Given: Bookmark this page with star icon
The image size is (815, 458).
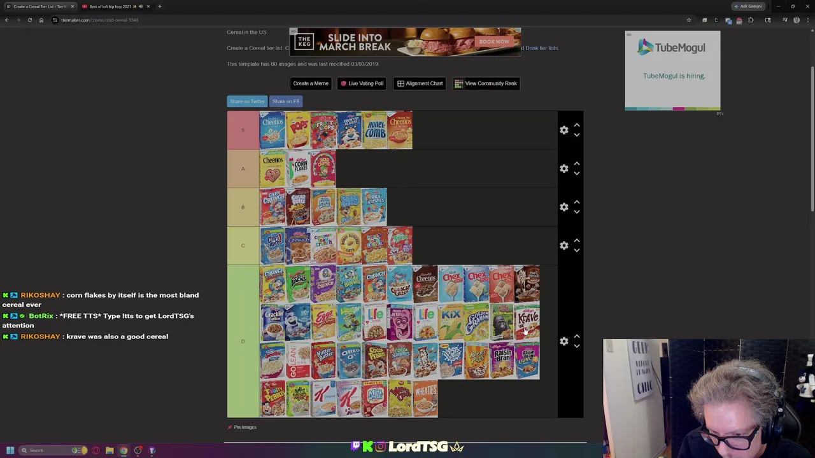Looking at the screenshot, I should pos(688,20).
